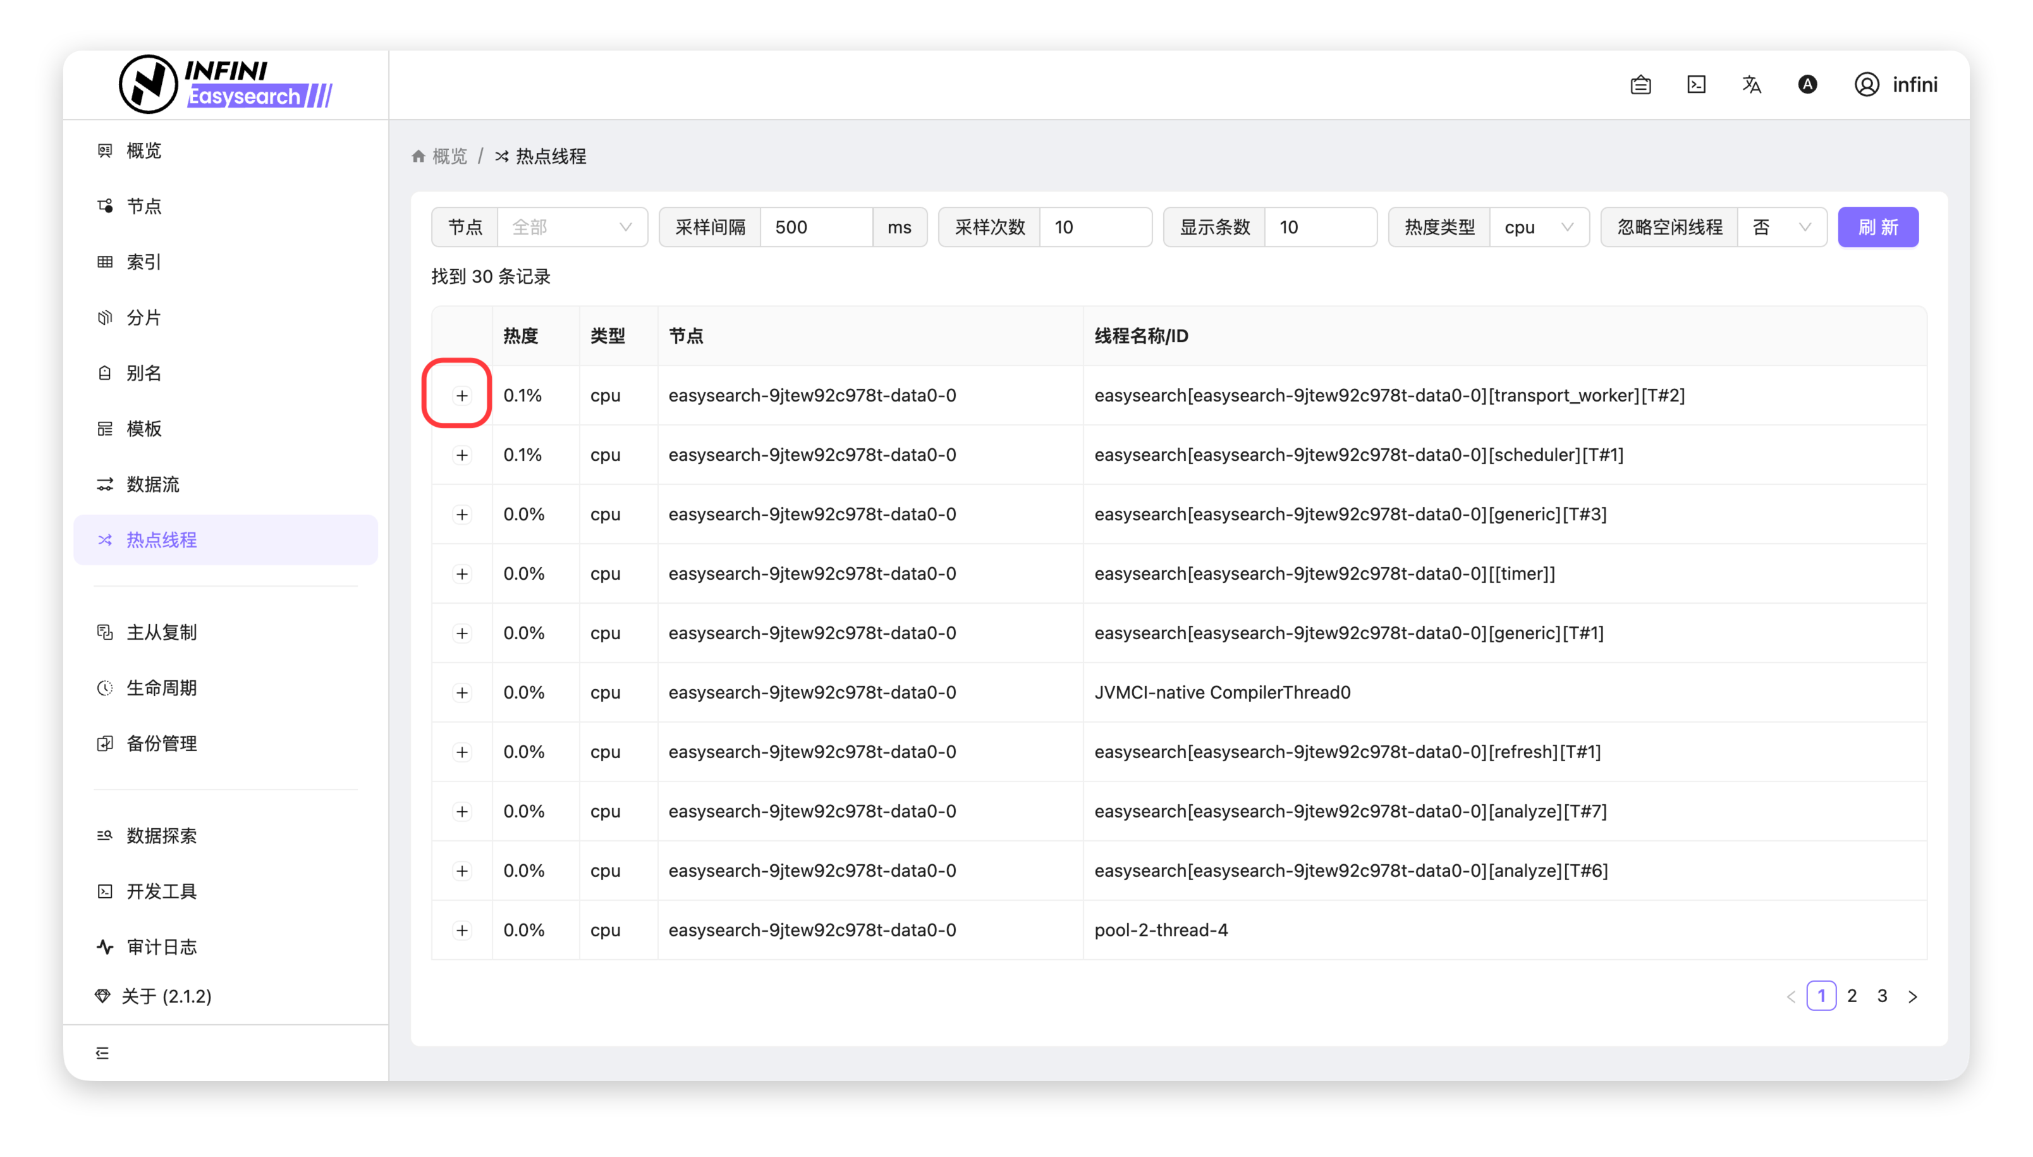Go to page 2 of results
2033x1157 pixels.
click(1852, 996)
